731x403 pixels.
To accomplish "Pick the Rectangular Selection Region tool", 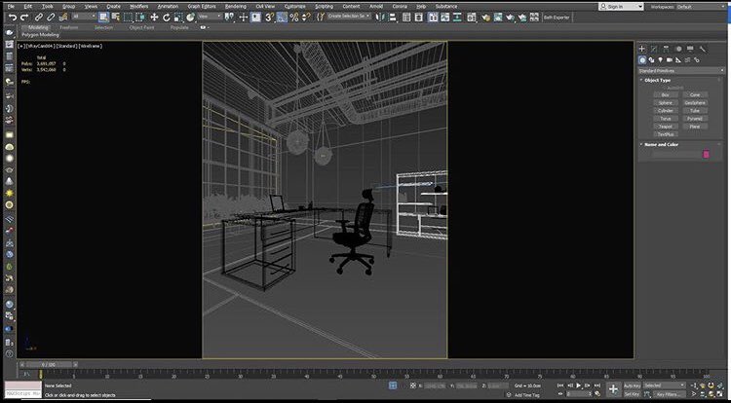I will point(129,18).
